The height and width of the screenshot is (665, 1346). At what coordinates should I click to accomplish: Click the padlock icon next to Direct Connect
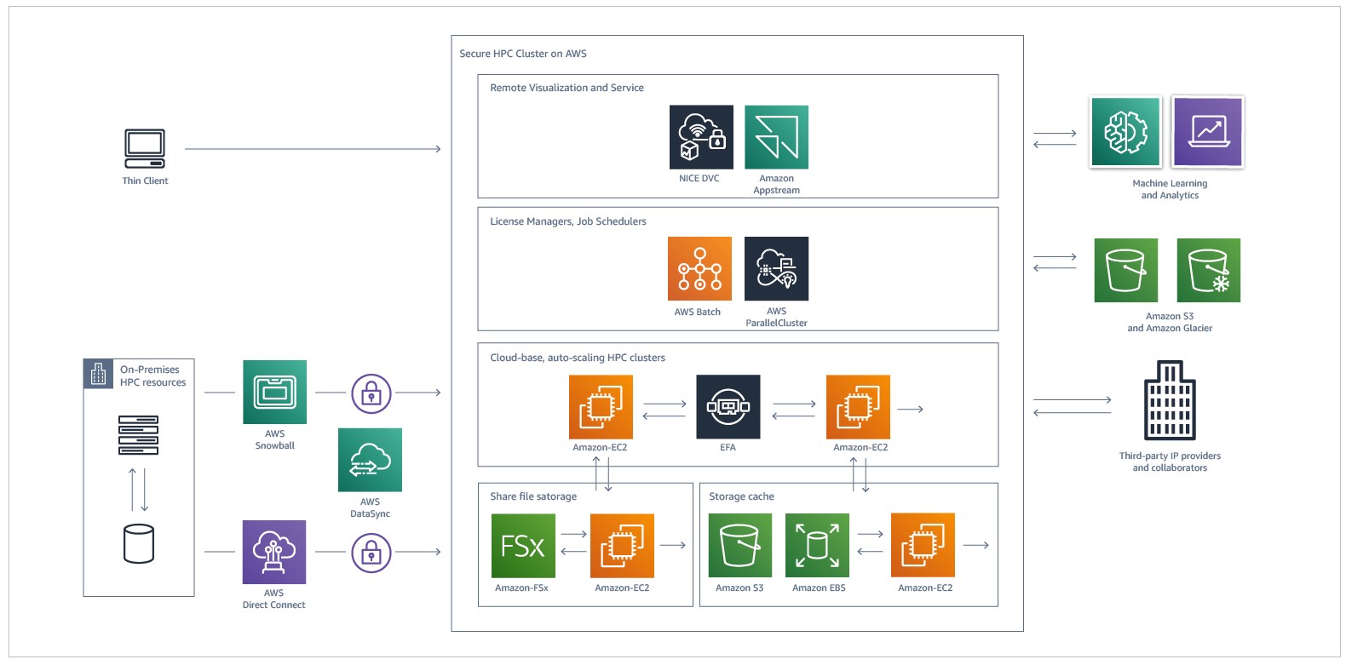tap(371, 553)
